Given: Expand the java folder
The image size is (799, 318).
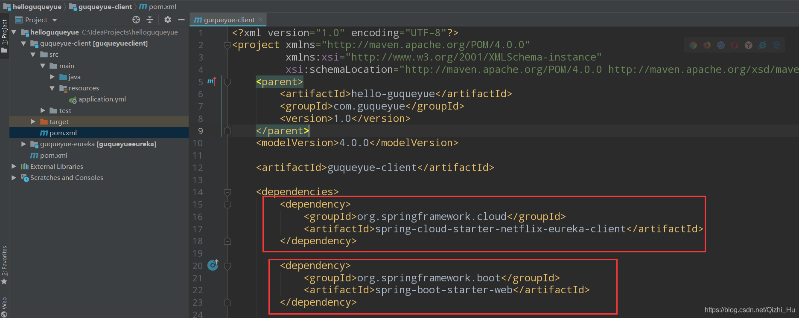Looking at the screenshot, I should 52,77.
